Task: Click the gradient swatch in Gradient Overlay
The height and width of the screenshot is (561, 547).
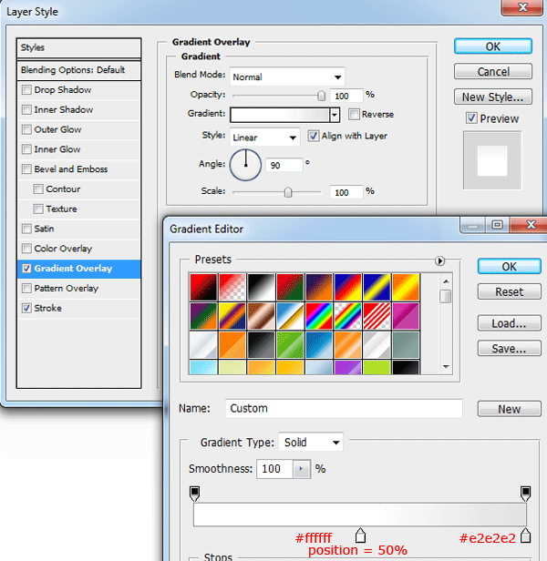Action: tap(280, 115)
